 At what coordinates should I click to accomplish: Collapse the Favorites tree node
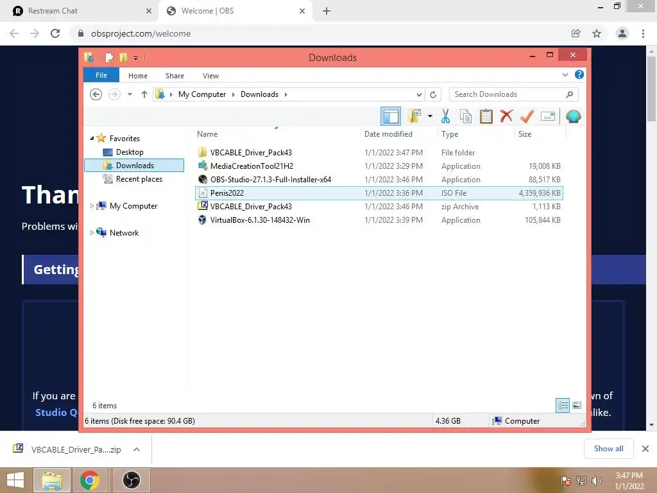tap(92, 138)
